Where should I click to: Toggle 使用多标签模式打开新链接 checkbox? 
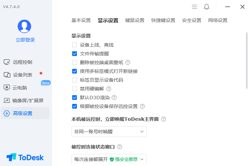tap(75, 71)
